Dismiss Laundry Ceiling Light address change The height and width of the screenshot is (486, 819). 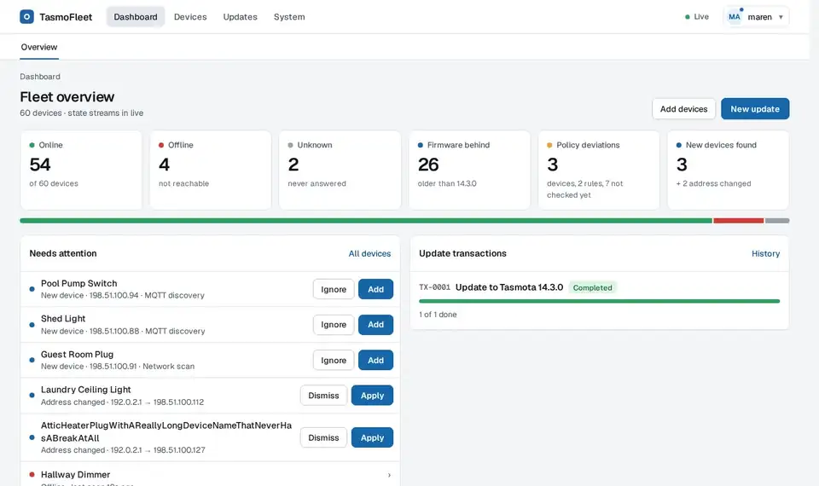pos(323,395)
